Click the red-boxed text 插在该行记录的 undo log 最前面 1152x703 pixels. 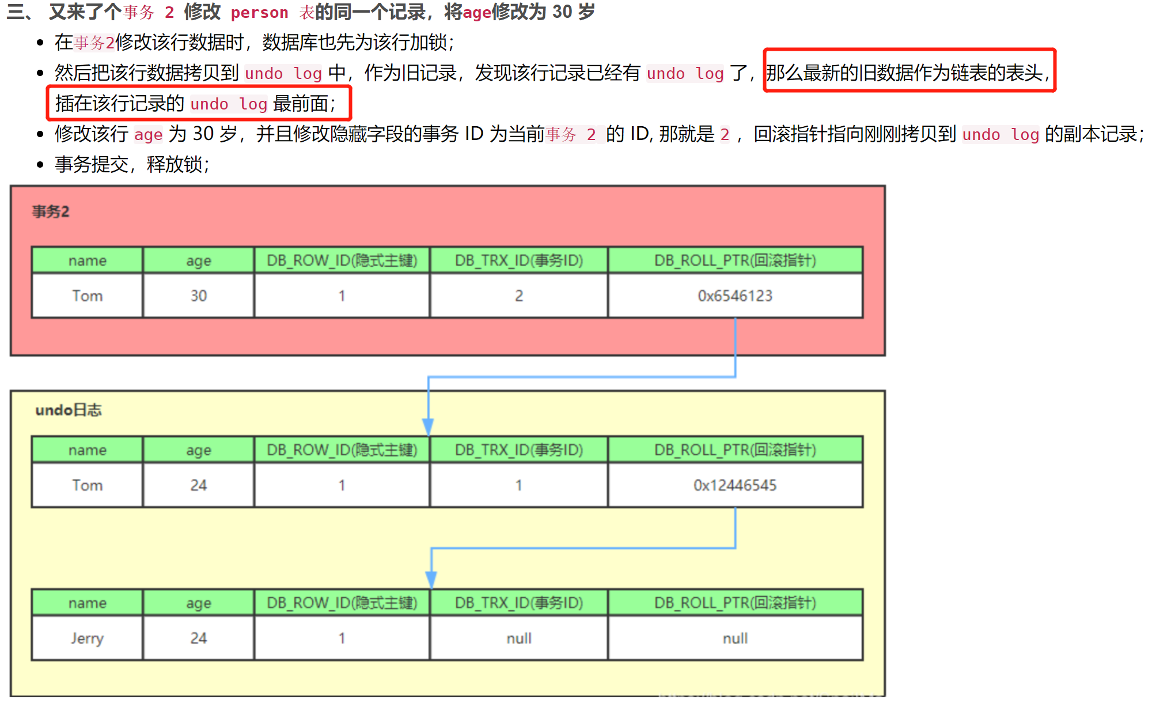[196, 104]
